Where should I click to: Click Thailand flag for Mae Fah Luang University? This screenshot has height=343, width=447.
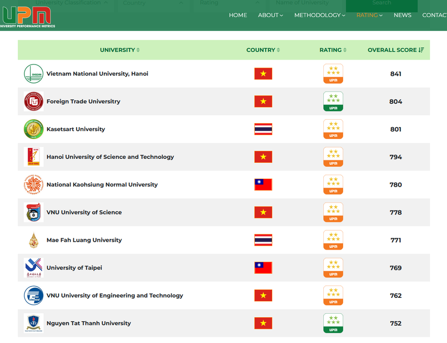click(x=263, y=240)
